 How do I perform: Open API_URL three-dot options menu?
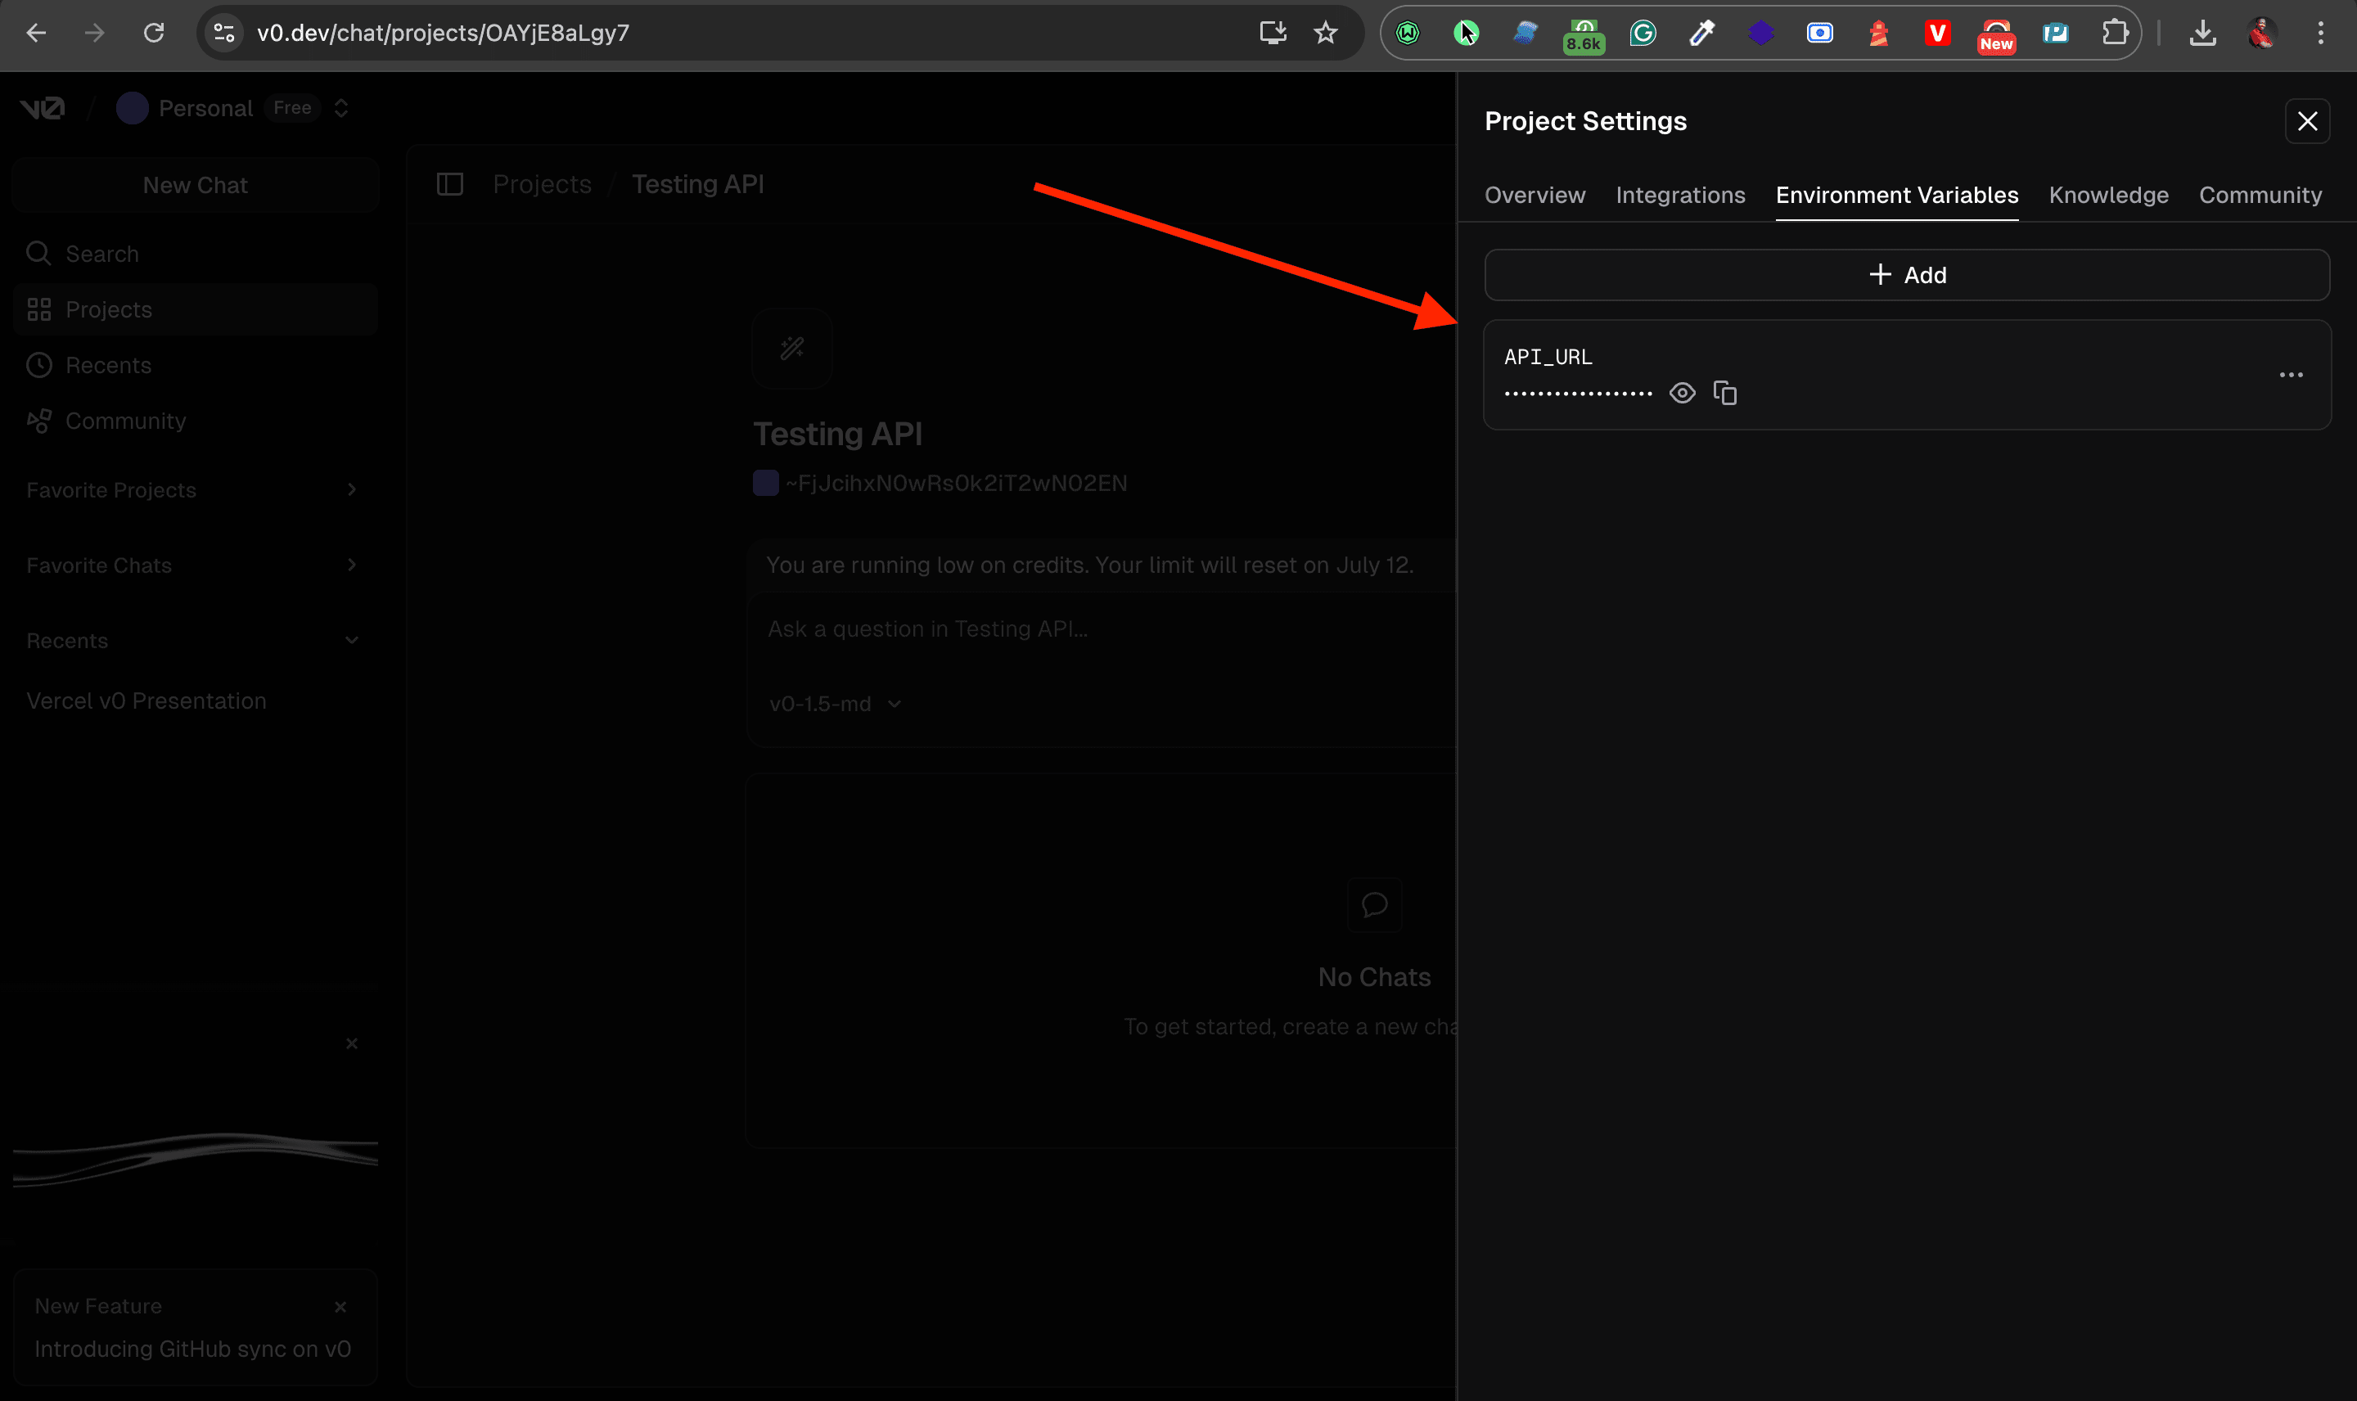(x=2291, y=375)
